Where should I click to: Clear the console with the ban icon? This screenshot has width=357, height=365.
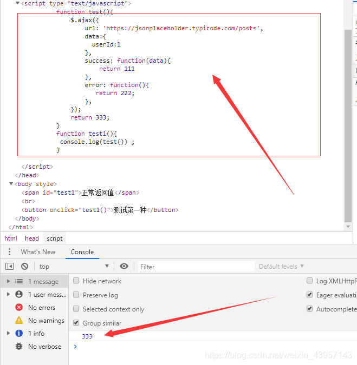point(24,266)
